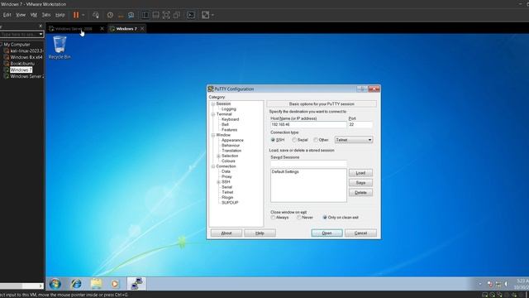This screenshot has height=298, width=529.
Task: Click the Stretch Guest display icon
Action: (x=205, y=15)
